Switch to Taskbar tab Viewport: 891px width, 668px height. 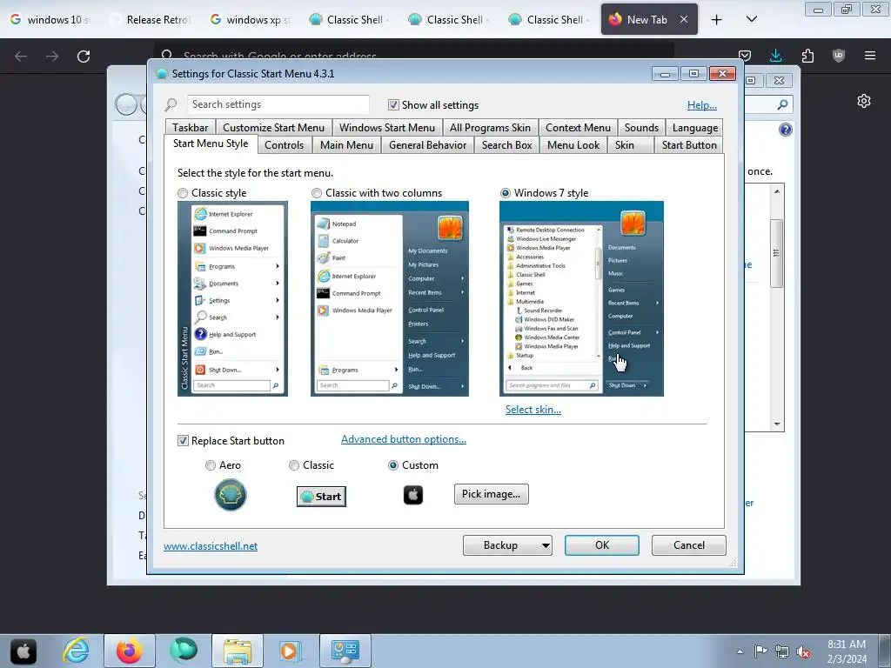point(191,128)
